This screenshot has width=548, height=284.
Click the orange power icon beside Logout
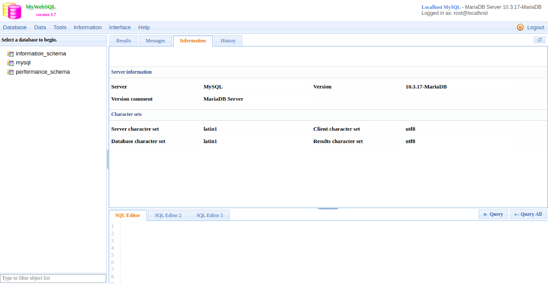tap(520, 27)
